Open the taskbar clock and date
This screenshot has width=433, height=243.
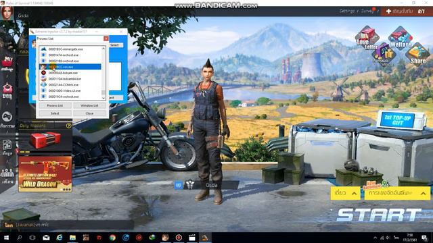coord(410,238)
